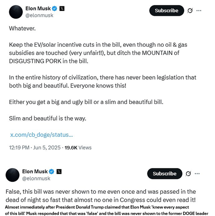This screenshot has height=216, width=215.
Task: Click the X badge on the "False, this bill" post
Action: (x=59, y=172)
